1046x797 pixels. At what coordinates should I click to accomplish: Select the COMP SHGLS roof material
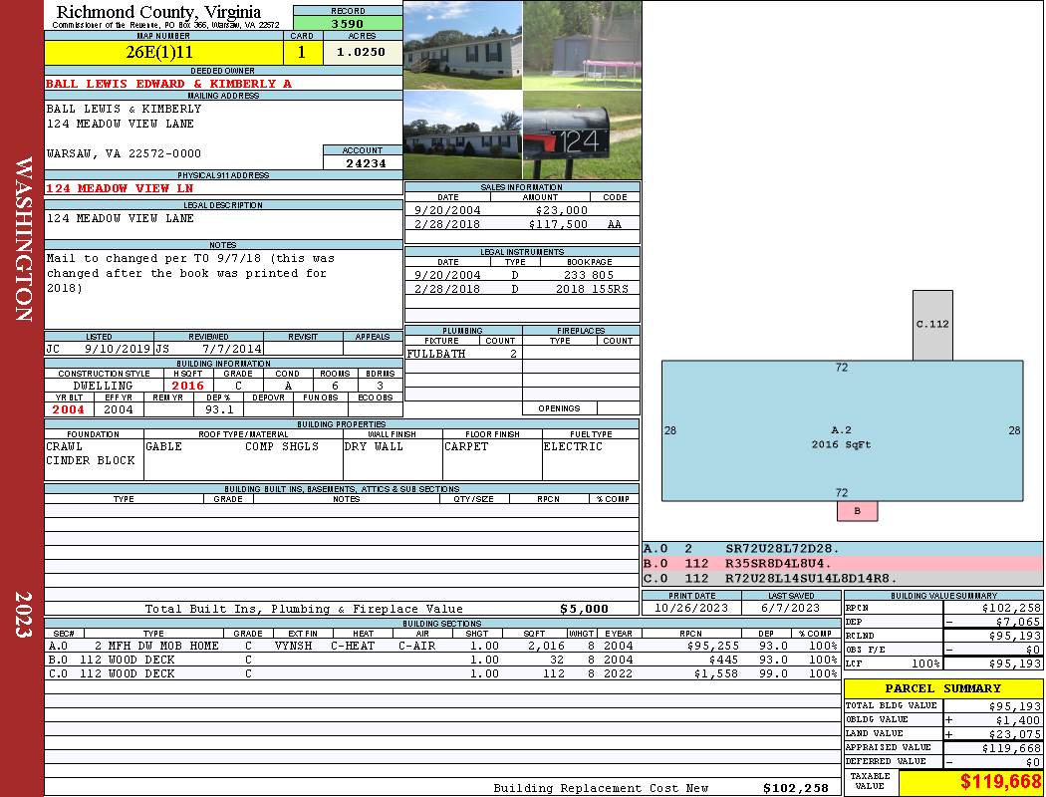pos(282,446)
